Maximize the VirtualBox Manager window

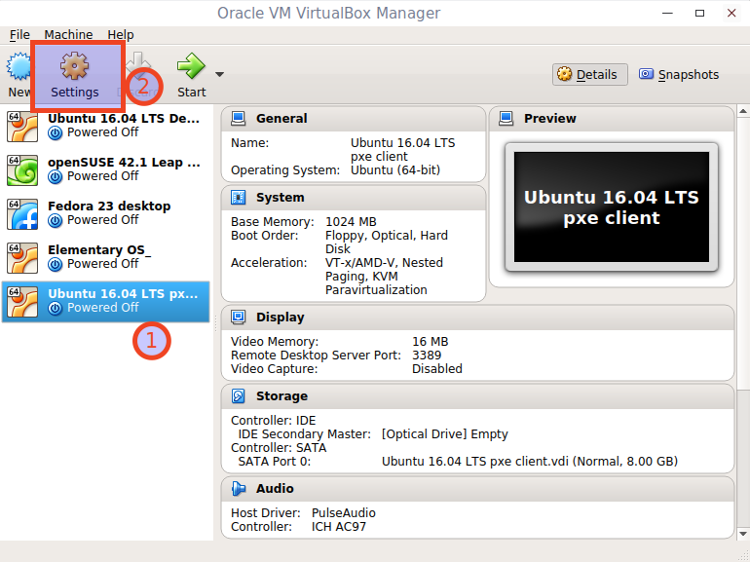[x=699, y=13]
